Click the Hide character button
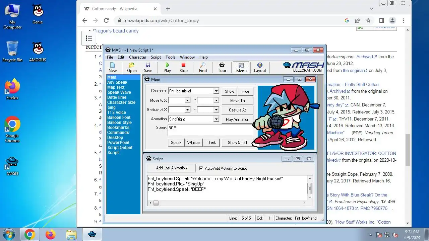Viewport: 429px width, 241px height. (245, 91)
